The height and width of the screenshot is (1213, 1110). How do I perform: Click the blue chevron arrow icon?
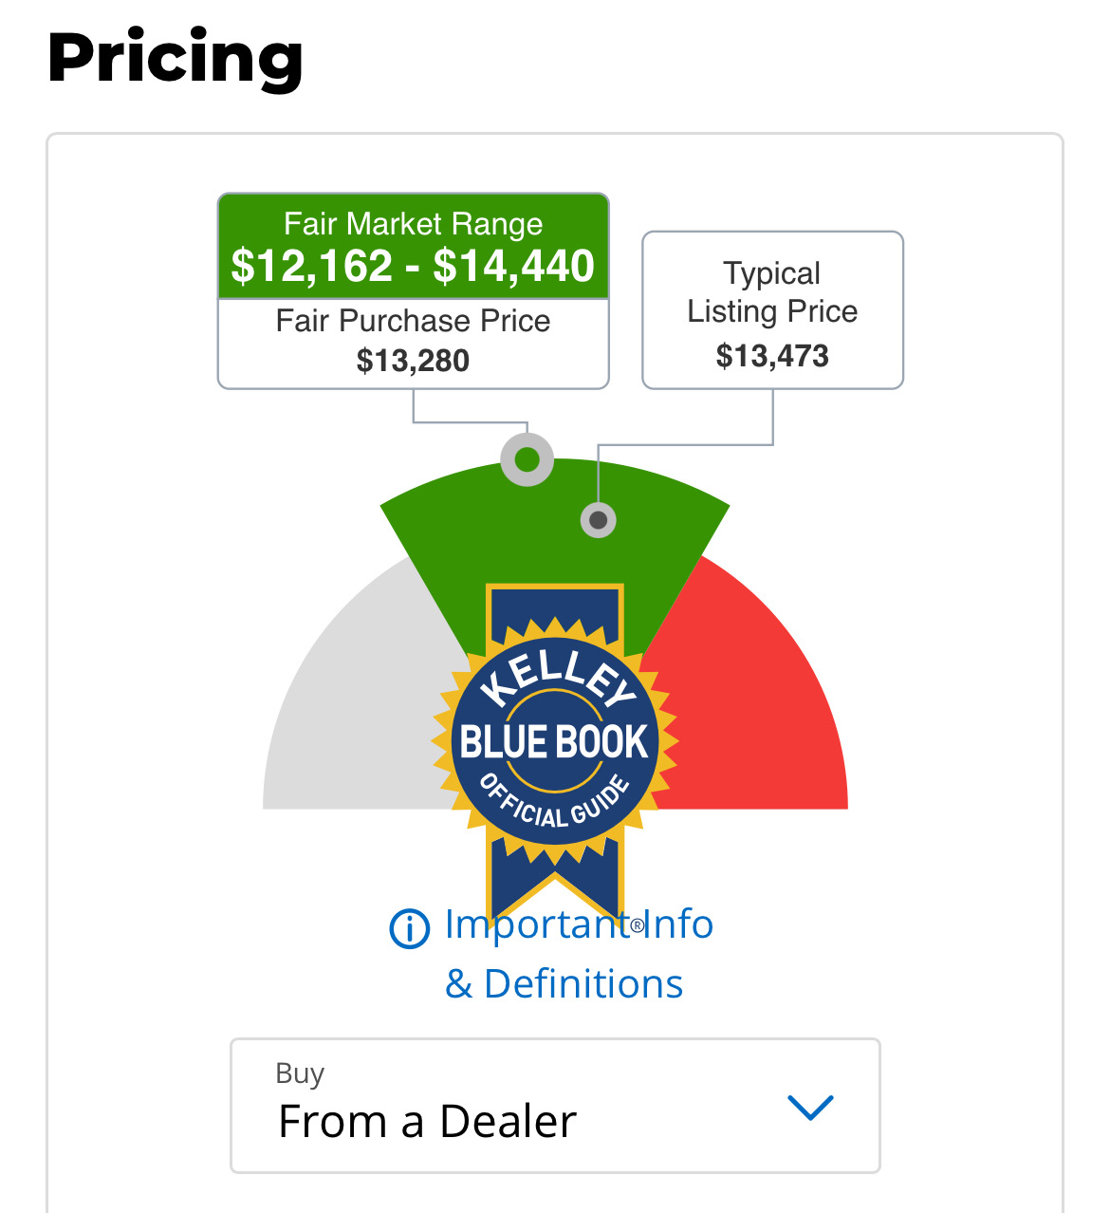(810, 1108)
